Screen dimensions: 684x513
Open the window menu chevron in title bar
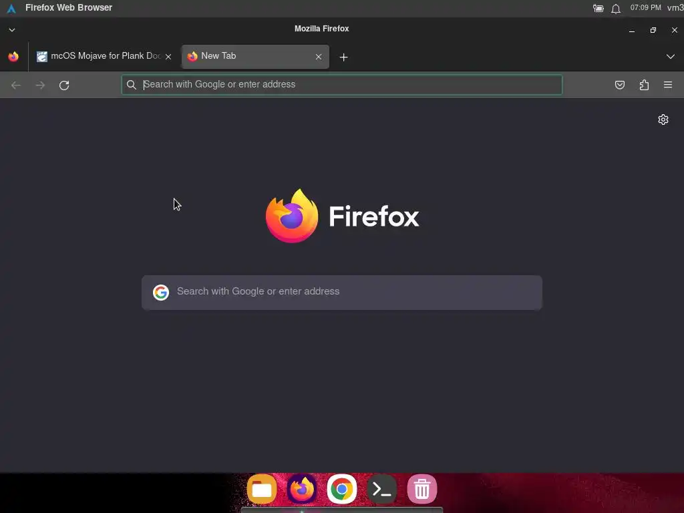12,29
